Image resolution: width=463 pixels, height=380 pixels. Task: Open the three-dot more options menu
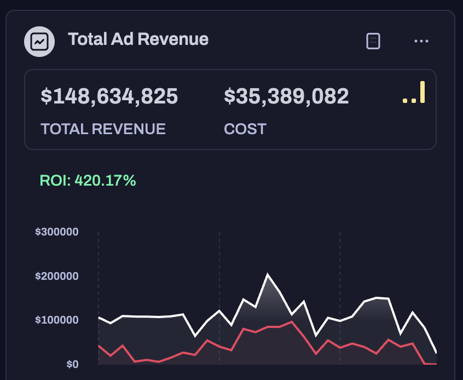[x=421, y=41]
